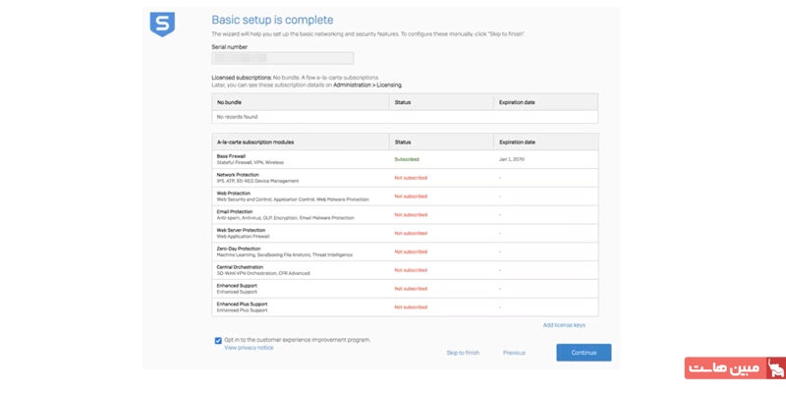
Task: Click the Continue button
Action: (584, 352)
